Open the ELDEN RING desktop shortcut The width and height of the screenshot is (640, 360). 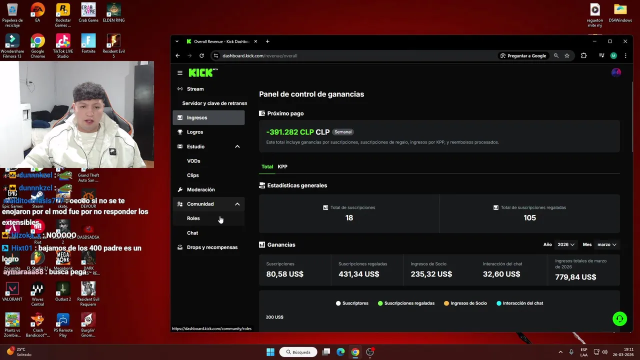click(113, 13)
